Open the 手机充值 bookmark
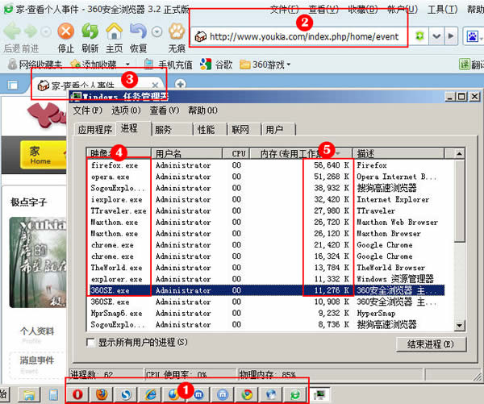The width and height of the screenshot is (484, 404). pos(169,65)
